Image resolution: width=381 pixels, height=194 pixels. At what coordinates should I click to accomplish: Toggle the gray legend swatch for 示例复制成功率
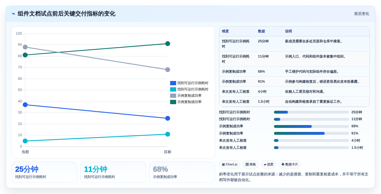(173, 96)
